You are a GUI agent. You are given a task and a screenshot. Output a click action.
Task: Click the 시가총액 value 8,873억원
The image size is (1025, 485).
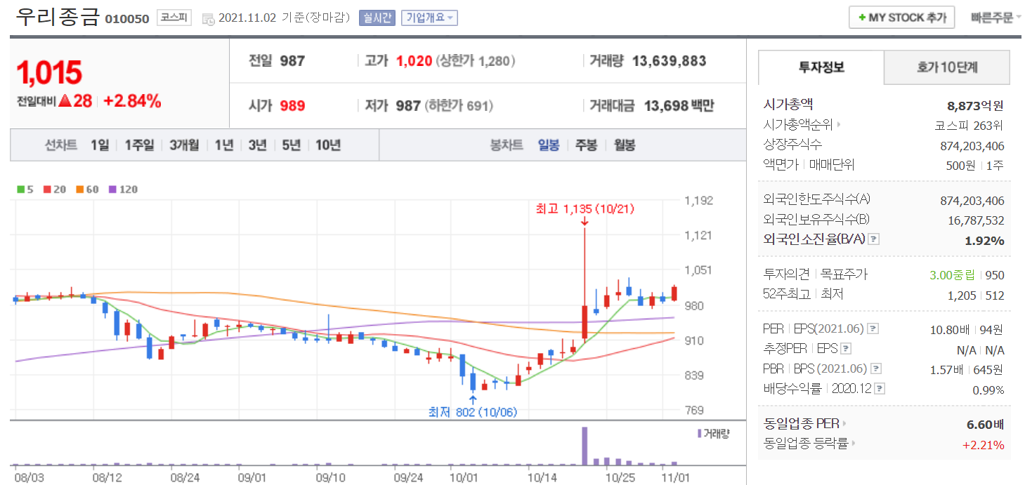[x=975, y=106]
